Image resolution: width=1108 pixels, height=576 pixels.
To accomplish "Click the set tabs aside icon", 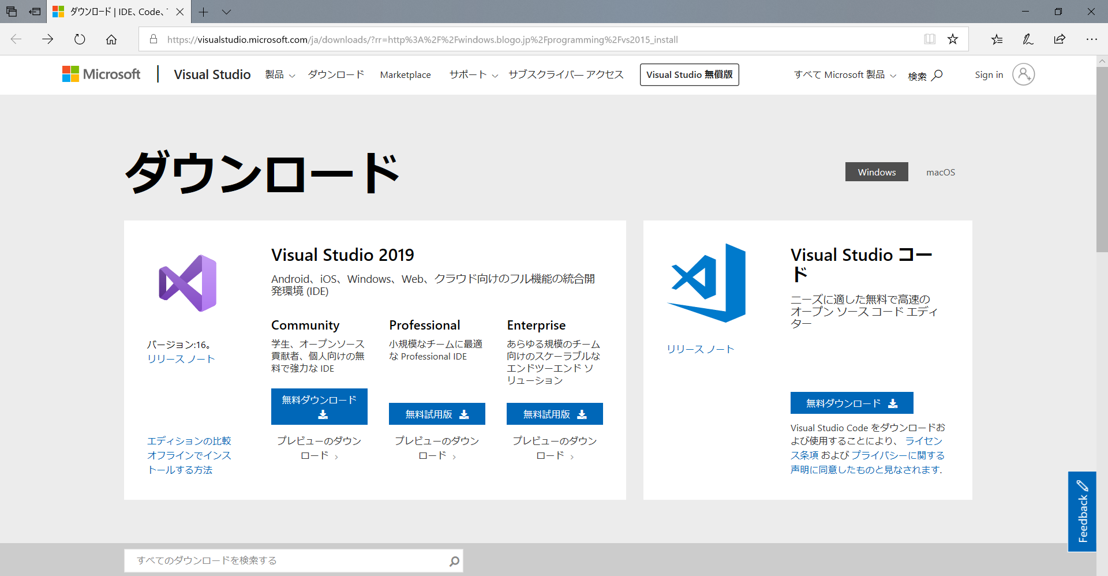I will point(35,12).
